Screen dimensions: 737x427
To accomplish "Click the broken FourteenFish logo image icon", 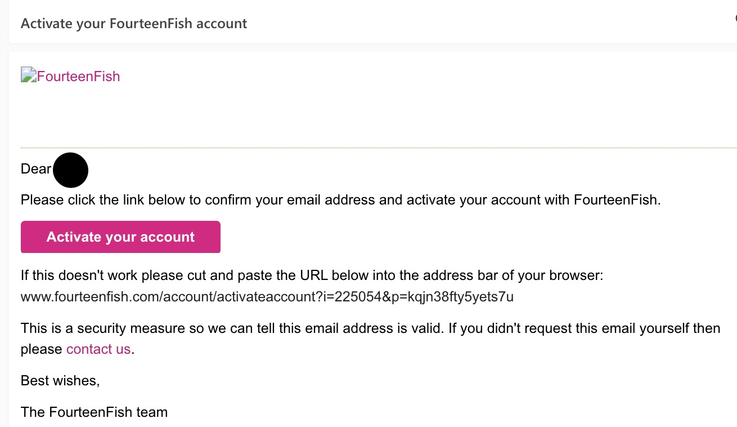I will point(29,75).
